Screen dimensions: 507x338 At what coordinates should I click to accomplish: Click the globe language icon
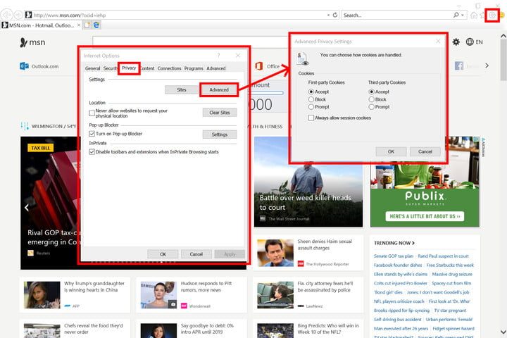click(470, 42)
